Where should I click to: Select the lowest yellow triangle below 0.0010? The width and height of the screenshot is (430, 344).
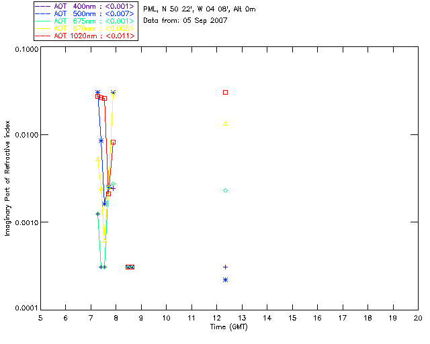tap(105, 241)
